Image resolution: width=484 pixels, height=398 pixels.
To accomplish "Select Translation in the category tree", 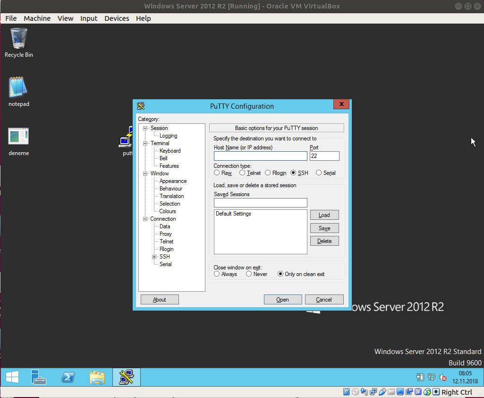I will [x=171, y=196].
